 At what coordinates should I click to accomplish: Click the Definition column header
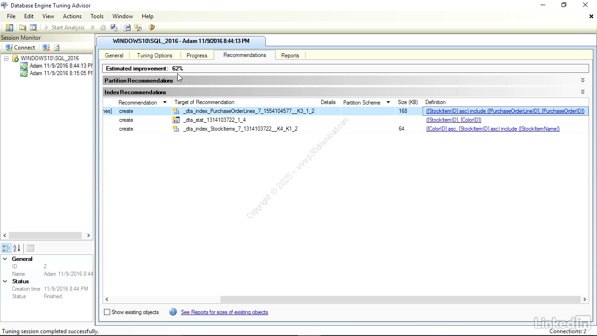click(435, 102)
